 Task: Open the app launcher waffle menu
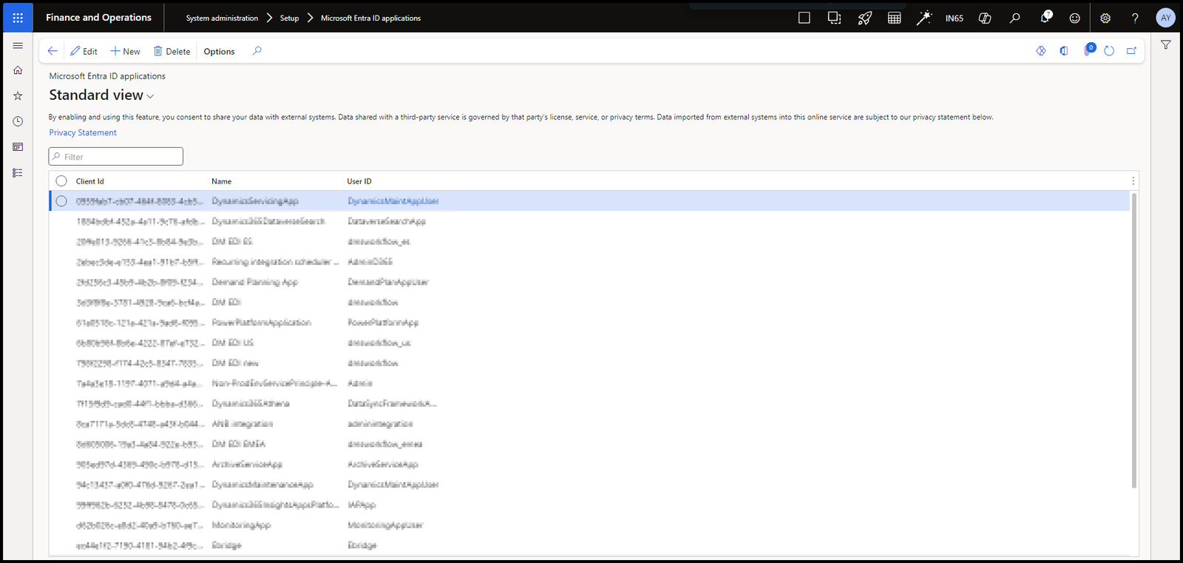(x=18, y=18)
